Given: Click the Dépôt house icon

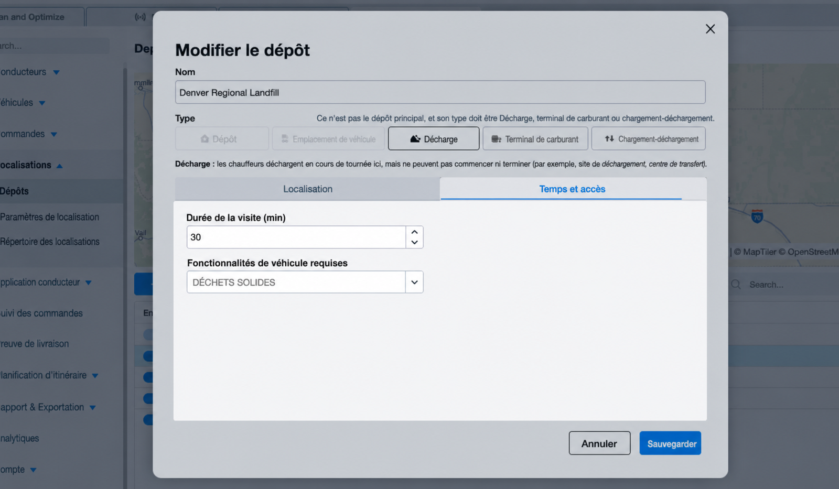Looking at the screenshot, I should click(x=205, y=139).
